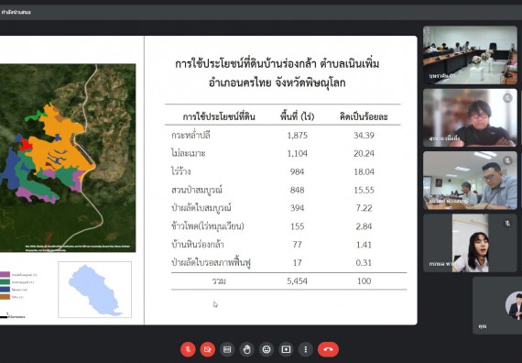
Task: Click the row label ข้าวโพด(ไร่หมุนเวียน)
Action: (x=207, y=226)
